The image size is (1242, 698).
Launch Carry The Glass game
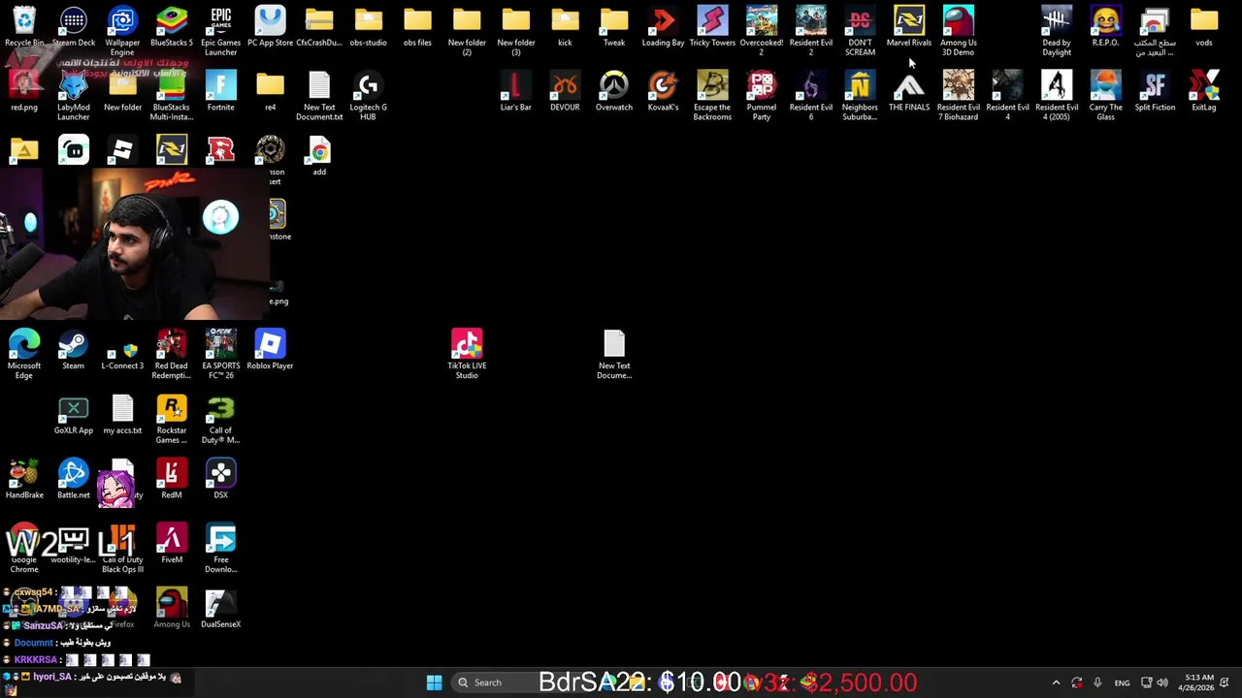tap(1105, 96)
